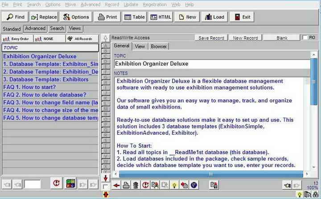321x199 pixels.
Task: Click the yellow light bulb record icon
Action: (x=174, y=185)
